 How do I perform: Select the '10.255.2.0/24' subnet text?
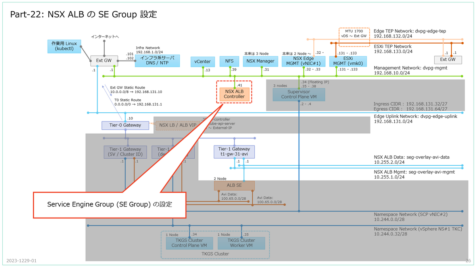point(389,163)
